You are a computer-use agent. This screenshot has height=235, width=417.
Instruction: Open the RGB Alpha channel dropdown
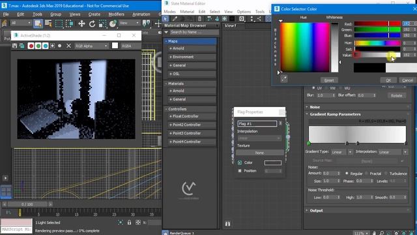(91, 46)
